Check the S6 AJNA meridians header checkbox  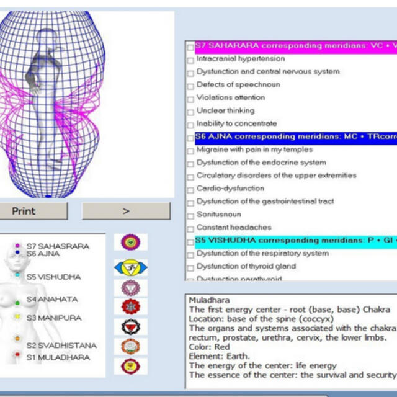(x=190, y=138)
